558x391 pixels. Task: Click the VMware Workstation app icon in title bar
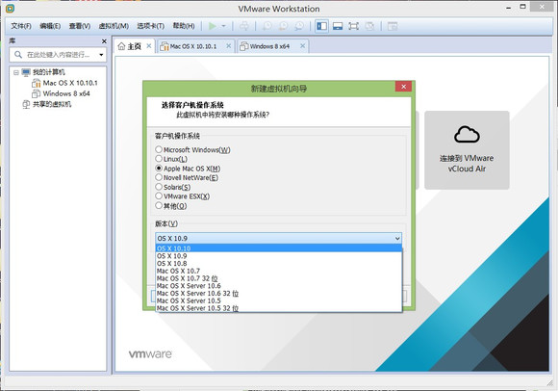point(10,9)
